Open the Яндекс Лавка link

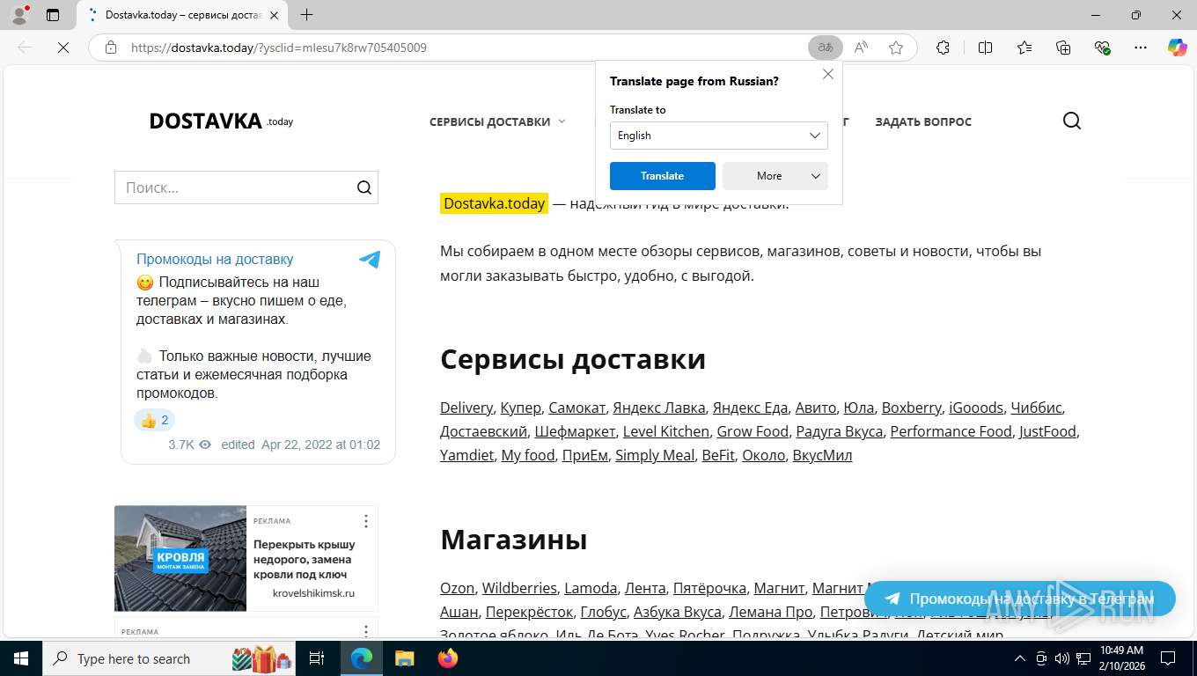tap(659, 408)
